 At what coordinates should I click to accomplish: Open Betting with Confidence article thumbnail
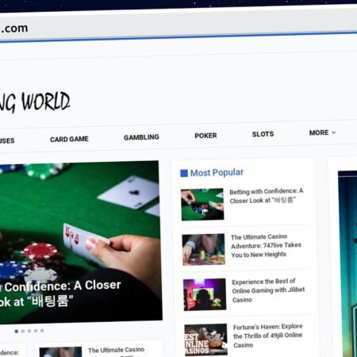(202, 205)
